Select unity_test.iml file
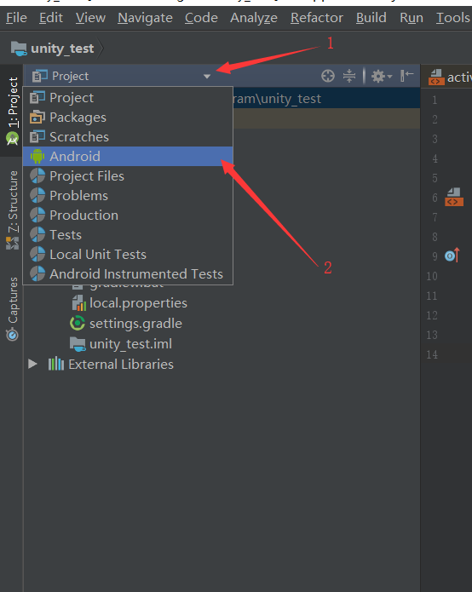This screenshot has height=592, width=472. pos(130,344)
